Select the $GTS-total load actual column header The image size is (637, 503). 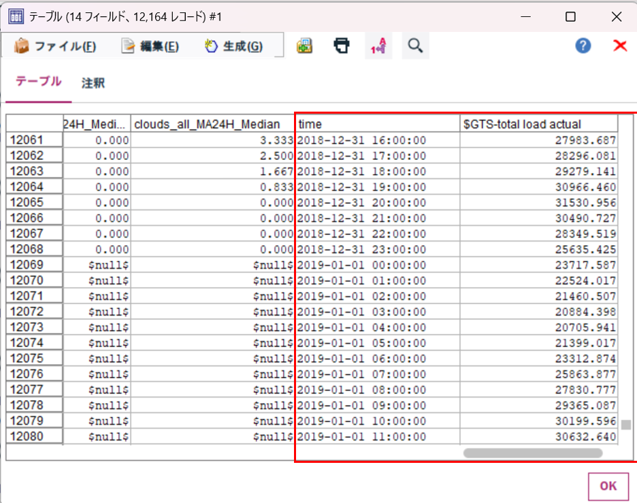tap(539, 124)
